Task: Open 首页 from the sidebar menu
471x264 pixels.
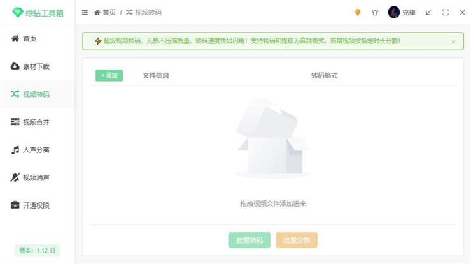Action: coord(38,38)
